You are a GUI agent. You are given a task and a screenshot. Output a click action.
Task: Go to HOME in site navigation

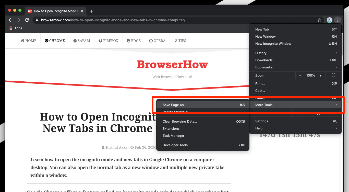[x=29, y=41]
